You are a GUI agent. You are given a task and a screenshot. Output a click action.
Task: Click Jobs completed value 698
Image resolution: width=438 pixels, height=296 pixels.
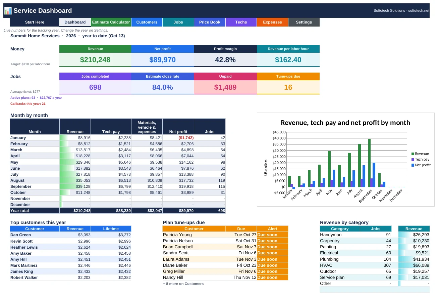pos(95,87)
